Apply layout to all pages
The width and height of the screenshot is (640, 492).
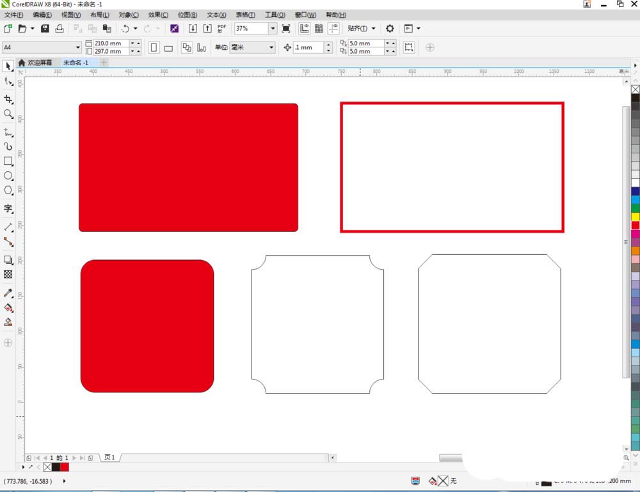coord(186,48)
